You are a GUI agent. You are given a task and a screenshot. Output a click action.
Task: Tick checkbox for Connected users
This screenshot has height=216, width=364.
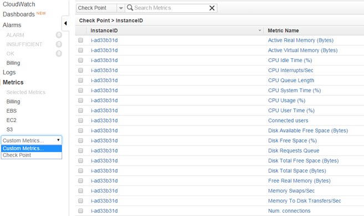tap(80, 120)
